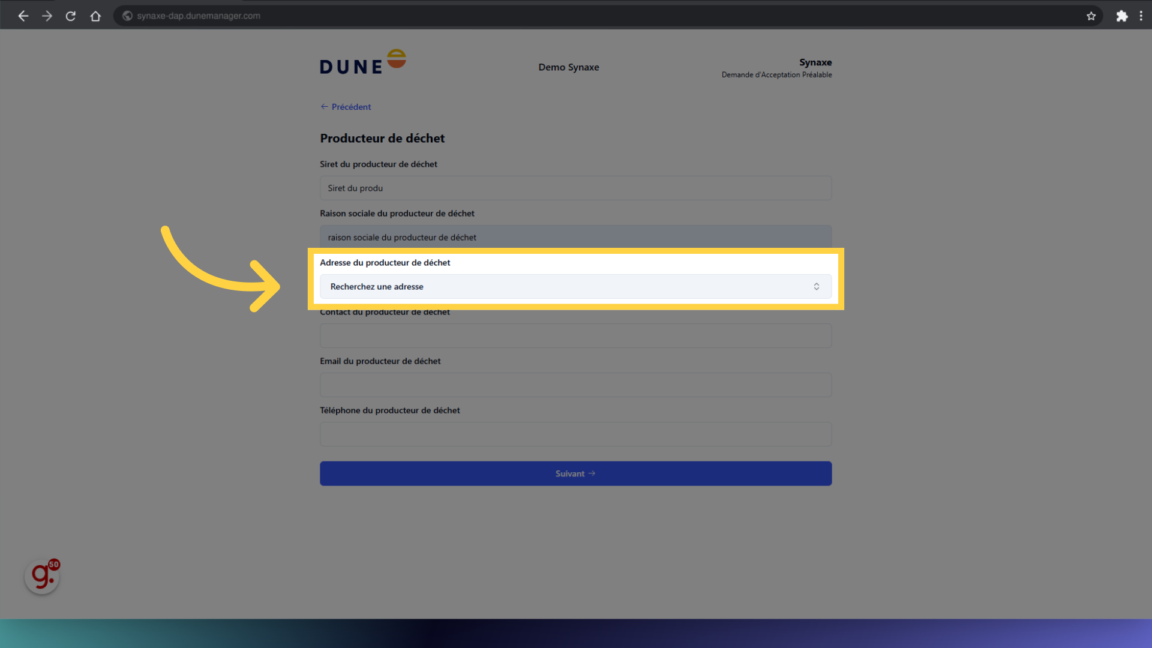1152x648 pixels.
Task: Open the Gleap feedback widget bubble
Action: (x=41, y=575)
